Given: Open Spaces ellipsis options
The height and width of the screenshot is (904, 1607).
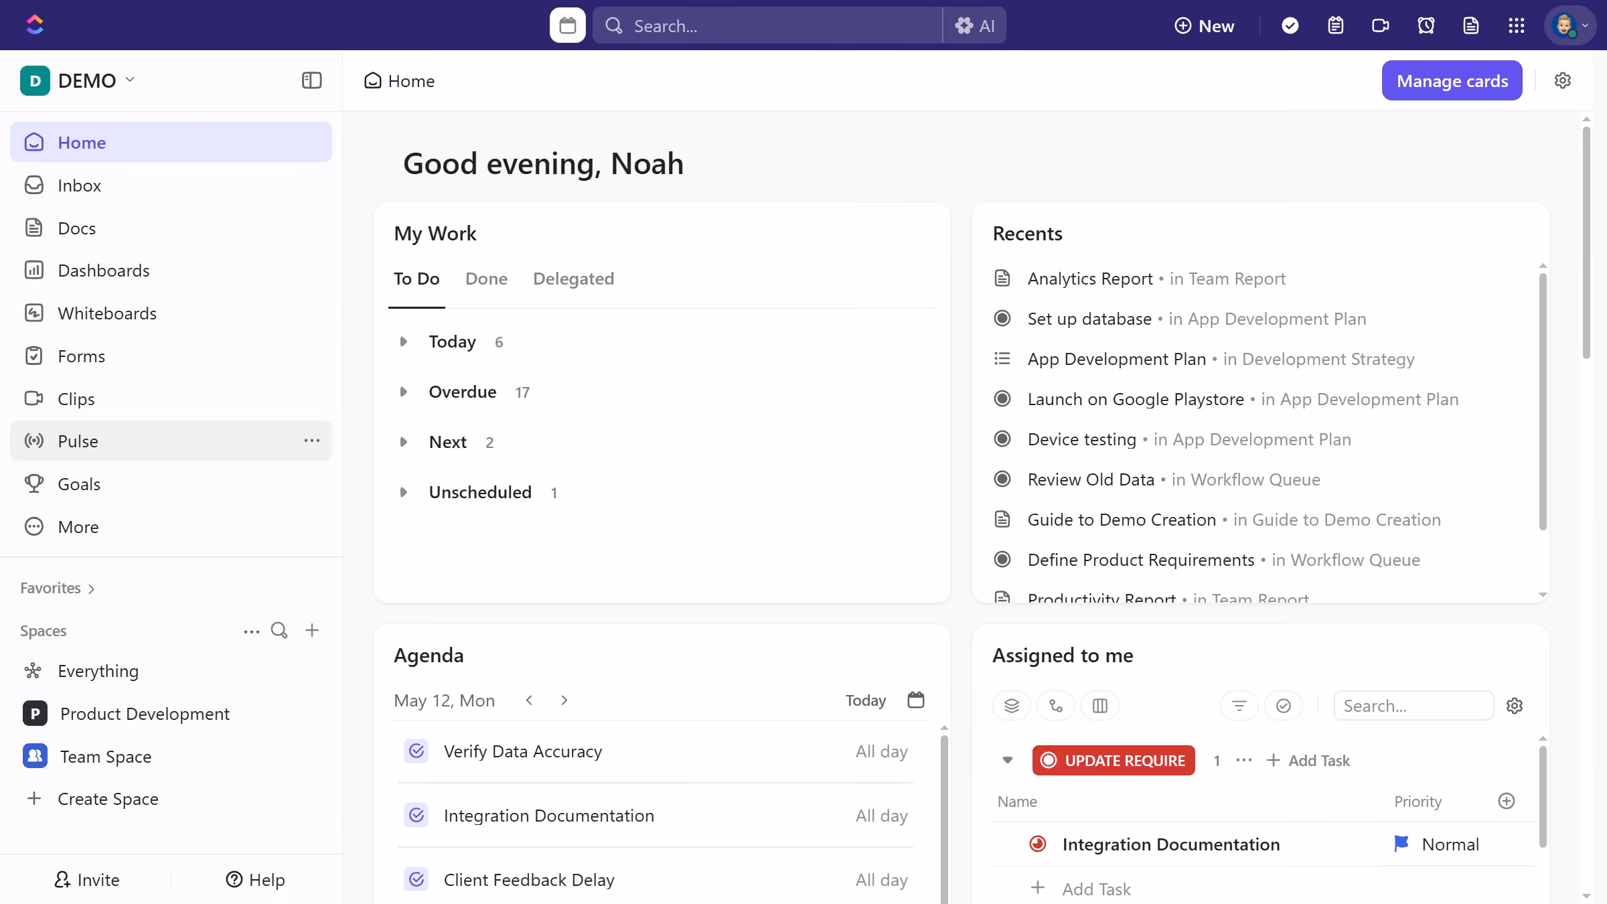Looking at the screenshot, I should pos(251,631).
